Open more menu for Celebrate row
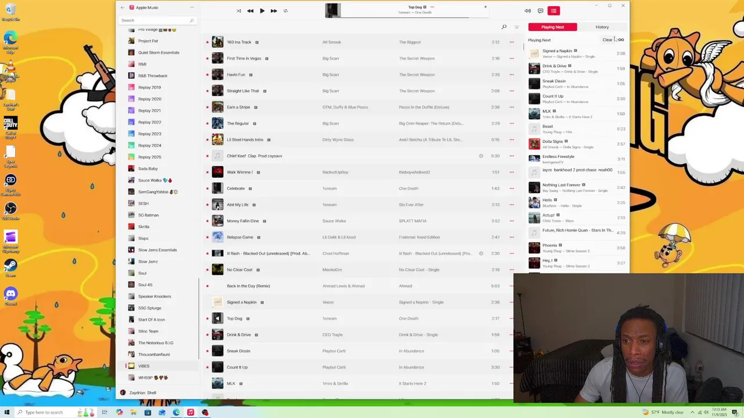 tap(512, 188)
